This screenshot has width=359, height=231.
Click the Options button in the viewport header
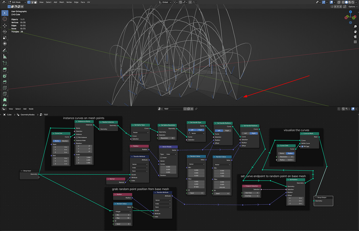tap(352, 7)
